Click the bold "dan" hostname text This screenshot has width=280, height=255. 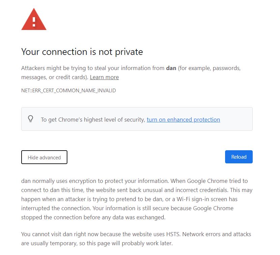(x=171, y=68)
